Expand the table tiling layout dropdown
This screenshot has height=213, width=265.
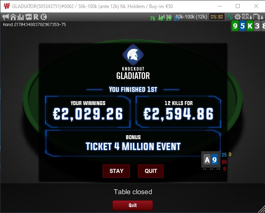247,17
